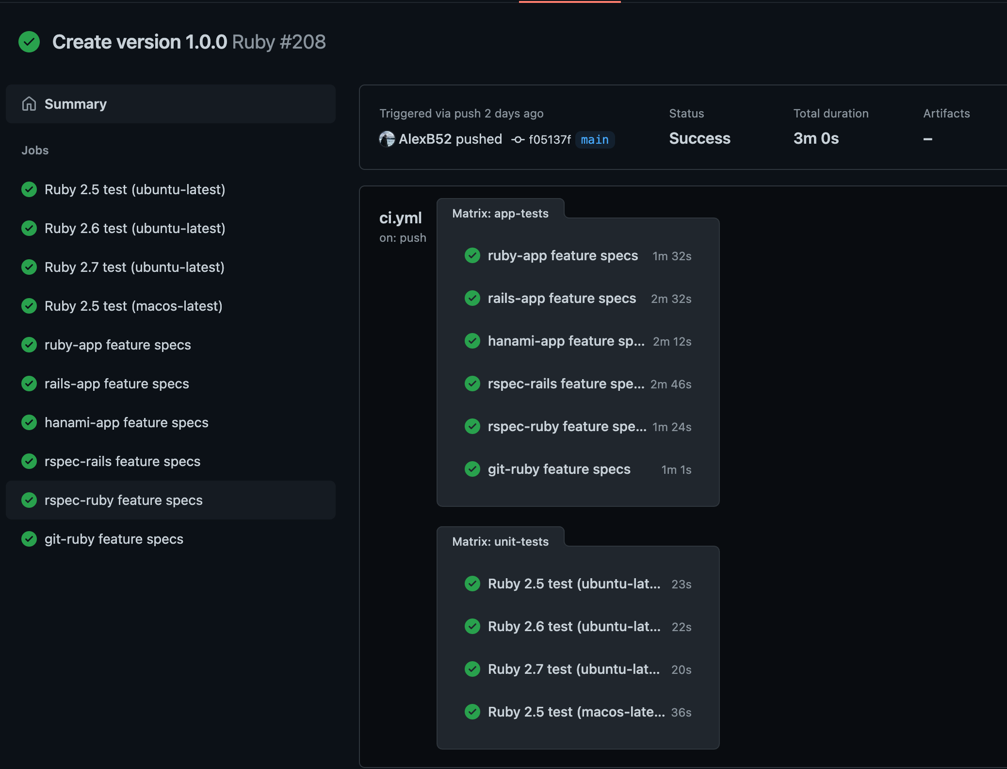The image size is (1007, 769).
Task: Open the Summary tab in sidebar
Action: (x=75, y=104)
